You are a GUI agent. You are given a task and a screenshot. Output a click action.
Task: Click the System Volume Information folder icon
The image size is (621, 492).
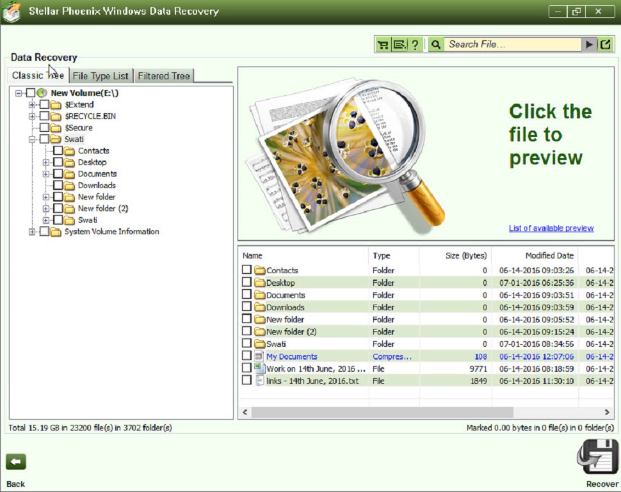pos(56,232)
